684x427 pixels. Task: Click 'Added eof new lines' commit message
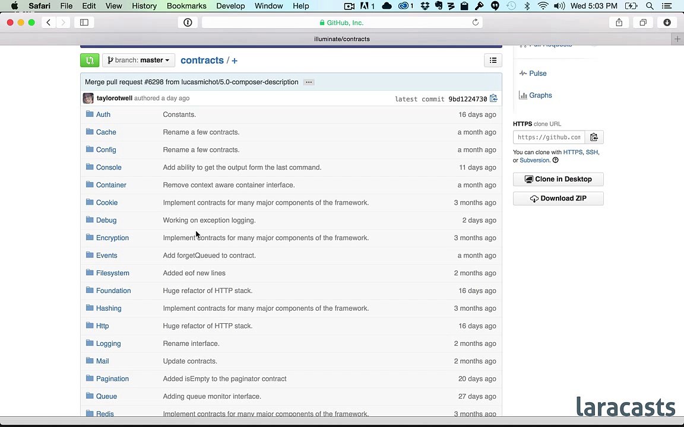[194, 273]
